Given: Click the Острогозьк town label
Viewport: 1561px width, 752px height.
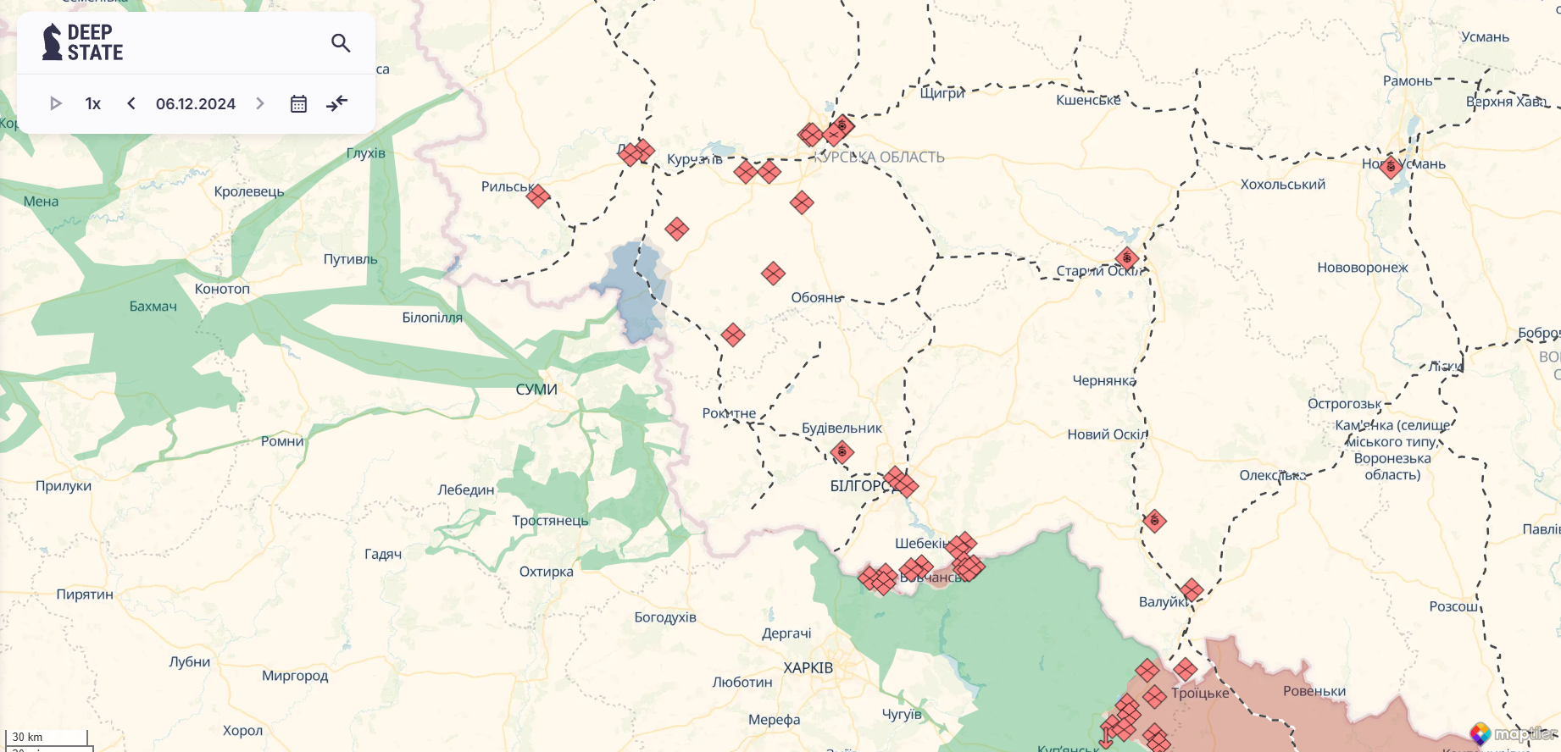Looking at the screenshot, I should pos(1345,404).
